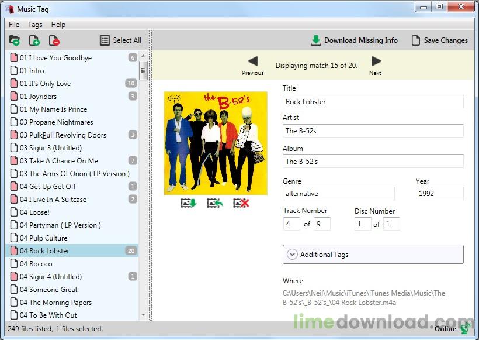Select '03 Propane Nightmares' in the list
The height and width of the screenshot is (340, 479).
(x=72, y=122)
